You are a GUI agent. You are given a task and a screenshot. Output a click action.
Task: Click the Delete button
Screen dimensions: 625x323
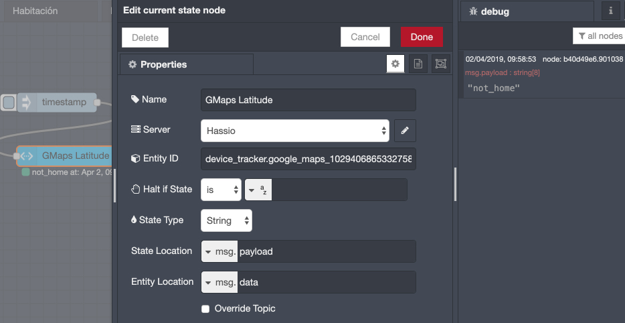[145, 38]
